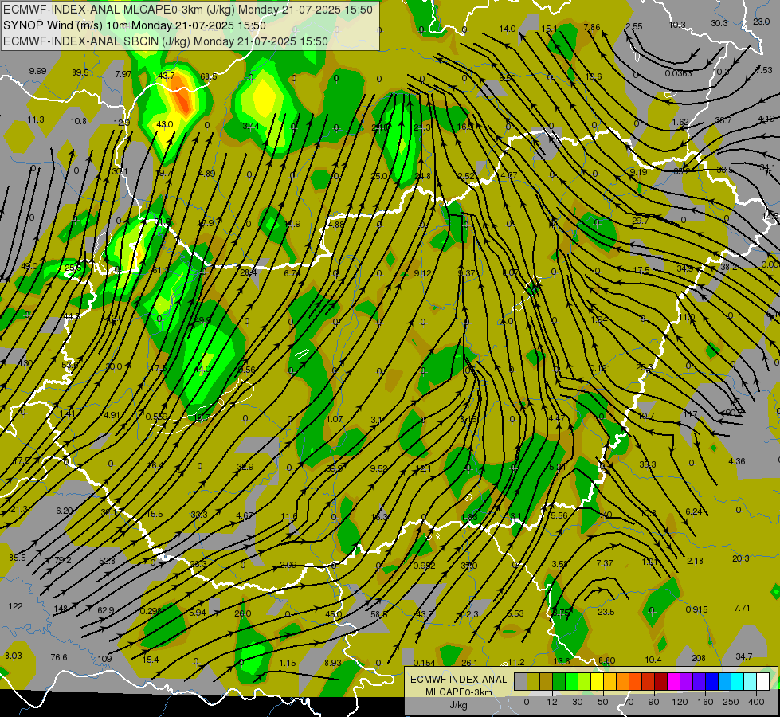Click the dark red swatch in the legend
The width and height of the screenshot is (780, 717).
(660, 681)
